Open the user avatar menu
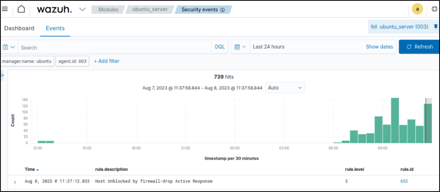Viewport: 440px width, 192px height. click(417, 9)
